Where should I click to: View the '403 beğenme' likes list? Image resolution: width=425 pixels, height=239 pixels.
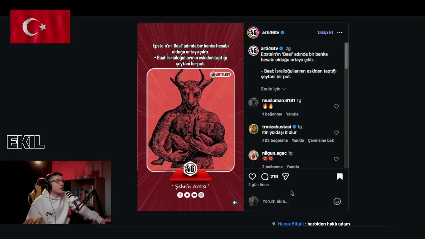tap(275, 140)
